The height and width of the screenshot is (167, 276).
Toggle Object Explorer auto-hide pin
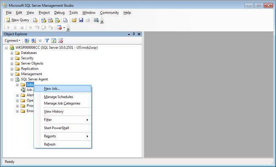tap(134, 34)
